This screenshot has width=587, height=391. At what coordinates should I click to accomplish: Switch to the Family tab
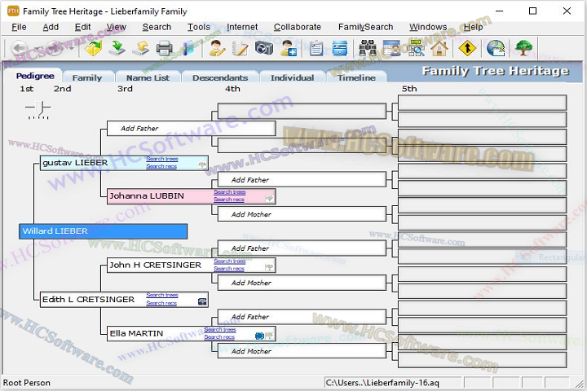87,78
